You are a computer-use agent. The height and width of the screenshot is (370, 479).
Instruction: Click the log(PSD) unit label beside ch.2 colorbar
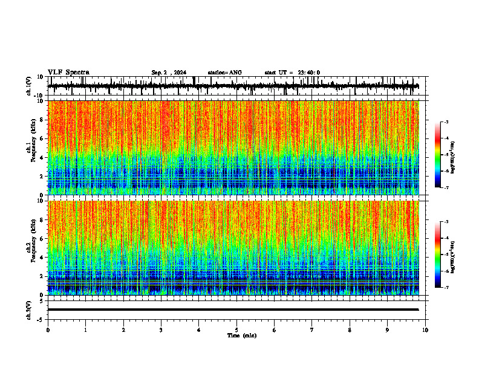[x=453, y=257]
